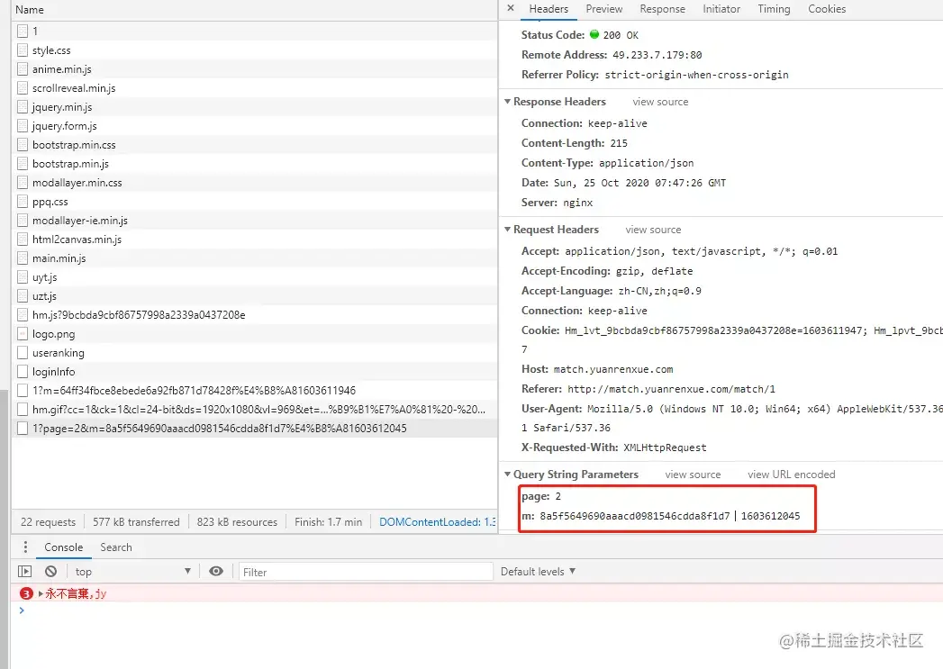Select the jquery.form.js request row
Viewport: 943px width, 669px height.
[254, 126]
